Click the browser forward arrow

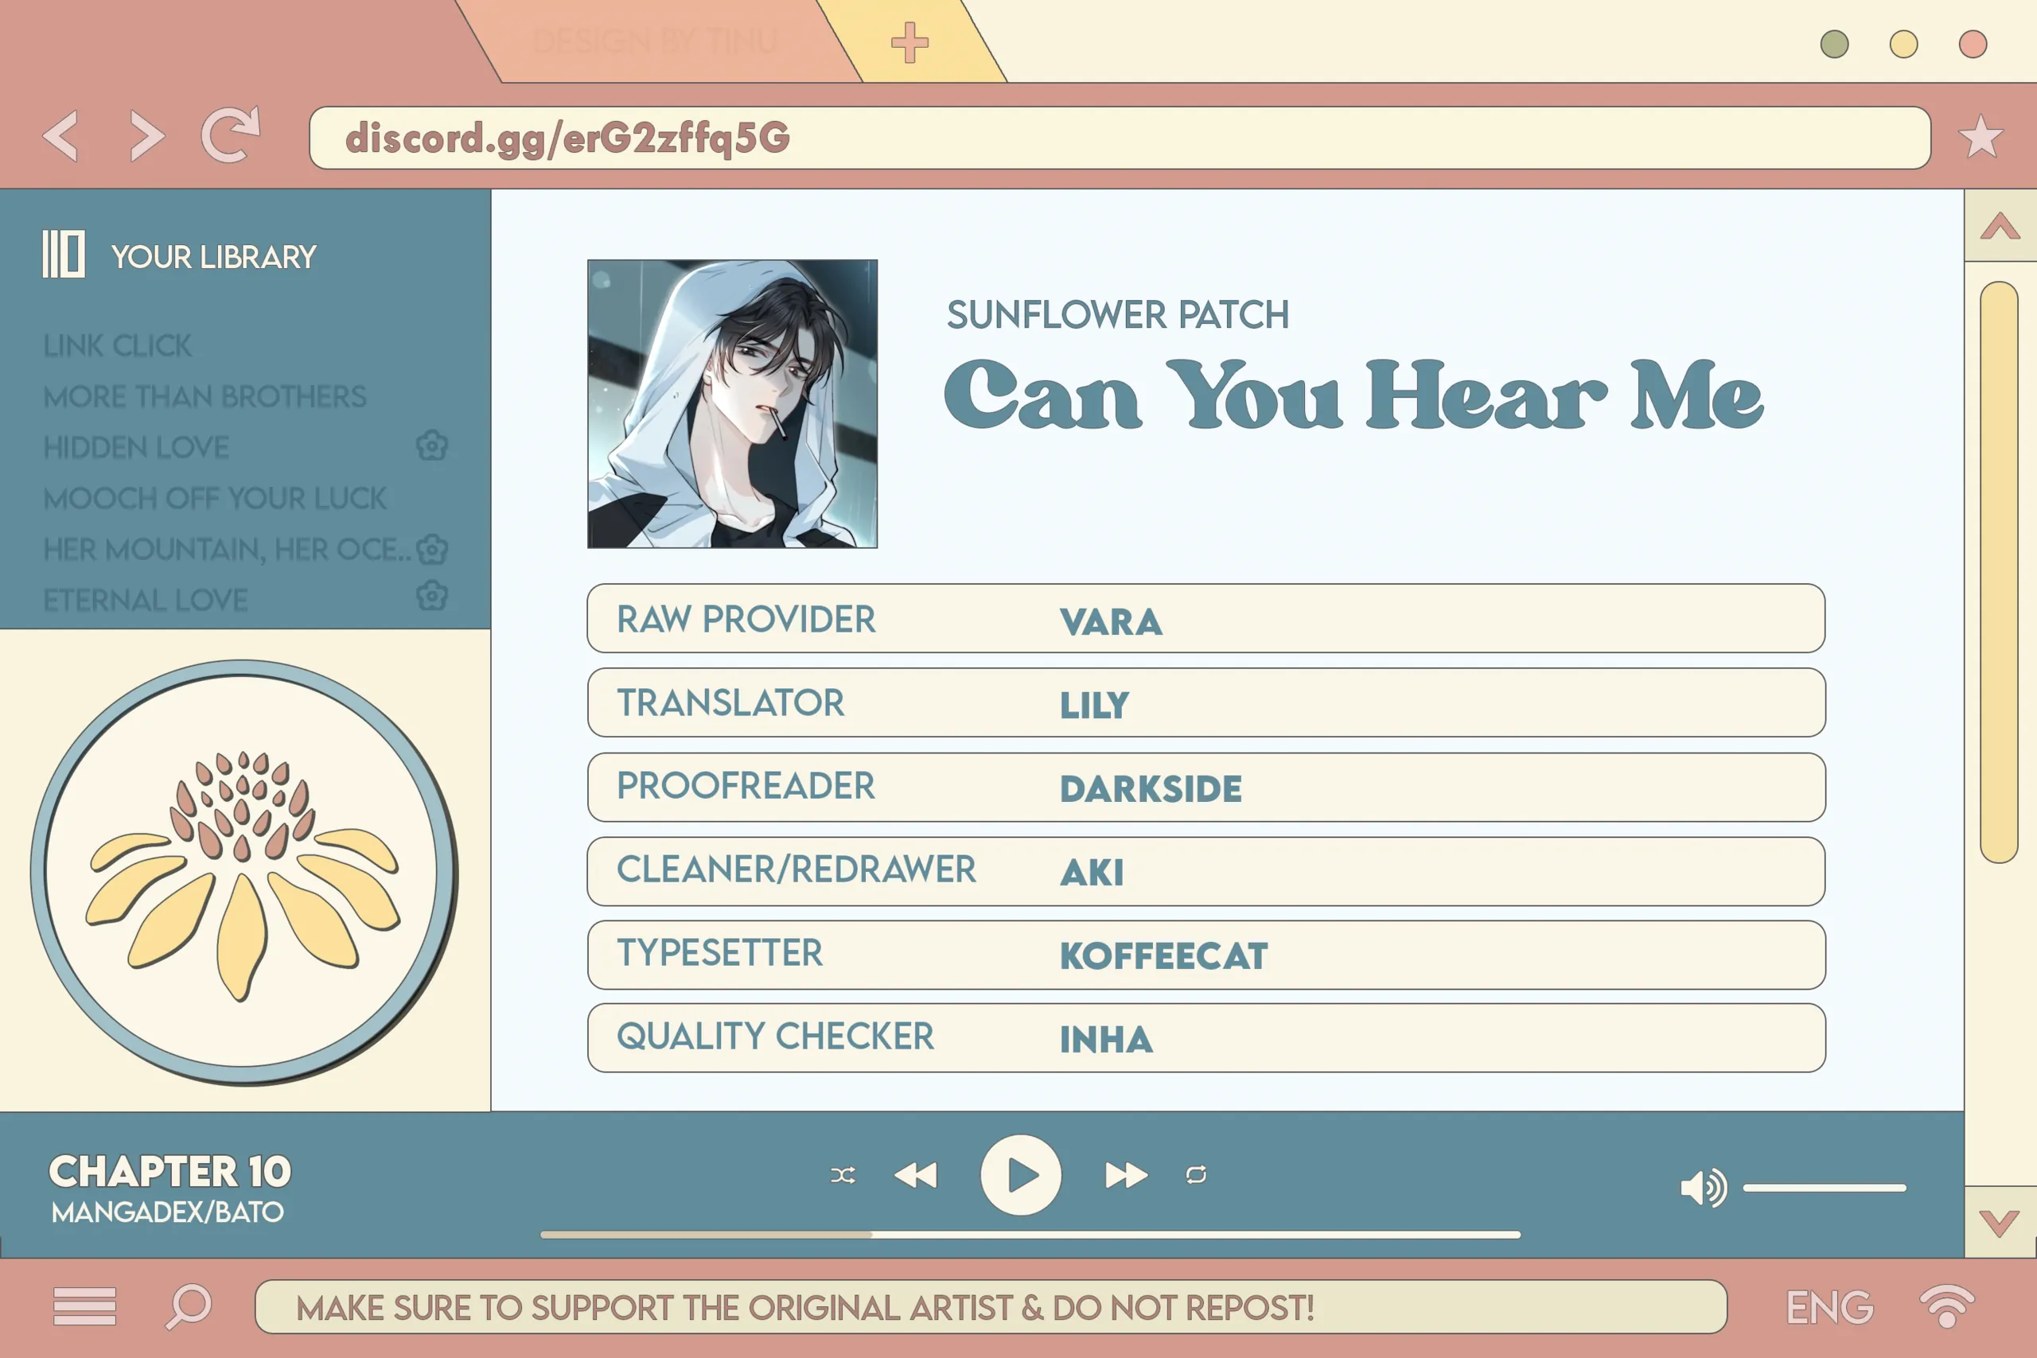click(146, 136)
